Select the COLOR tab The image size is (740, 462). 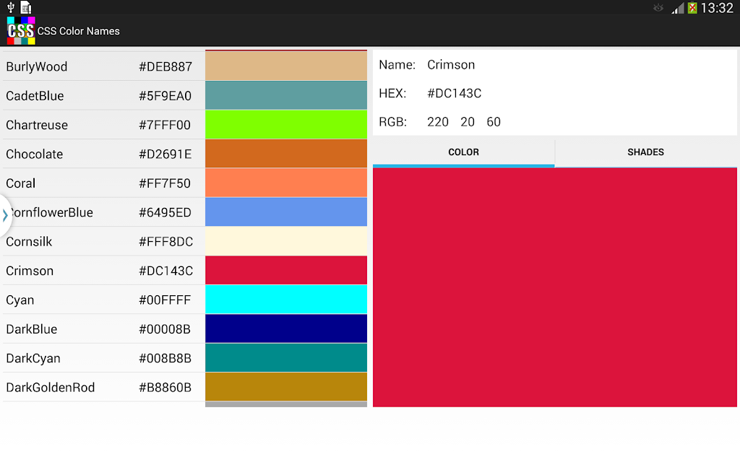(x=463, y=152)
